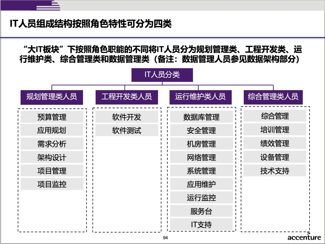
Task: Click the 软件测试 item
Action: (x=127, y=130)
